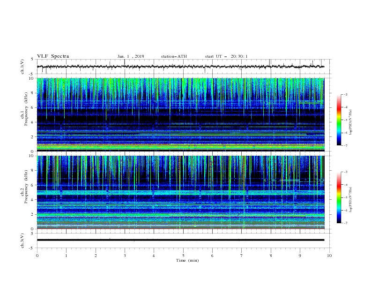Image resolution: width=371 pixels, height=287 pixels.
Task: Click inside the ch.1 spectrogram panel
Action: click(x=180, y=114)
